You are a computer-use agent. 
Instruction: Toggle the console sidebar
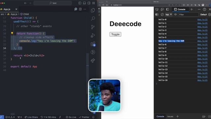click(x=157, y=15)
